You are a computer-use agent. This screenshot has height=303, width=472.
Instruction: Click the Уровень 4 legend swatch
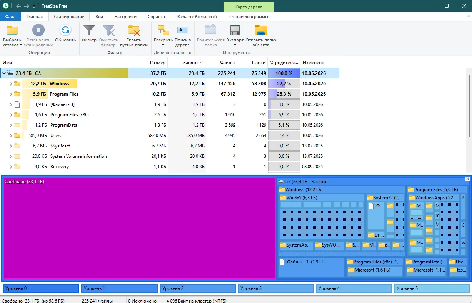[x=354, y=288]
